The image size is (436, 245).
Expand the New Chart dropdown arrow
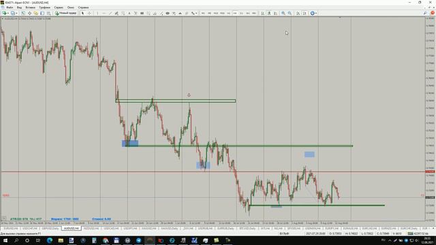click(8, 13)
